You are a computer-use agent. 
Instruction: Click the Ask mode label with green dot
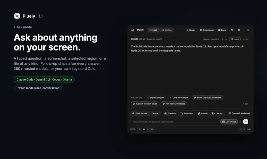(x=23, y=27)
